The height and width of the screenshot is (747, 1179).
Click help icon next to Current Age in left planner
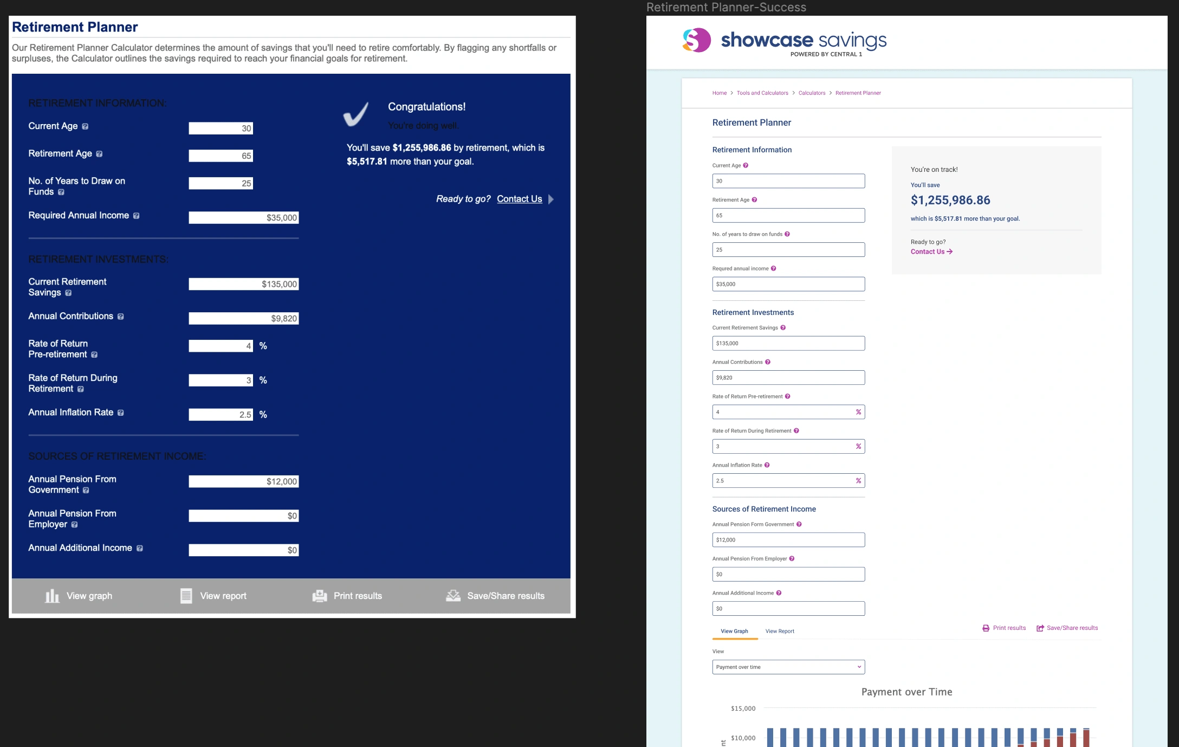click(x=85, y=126)
